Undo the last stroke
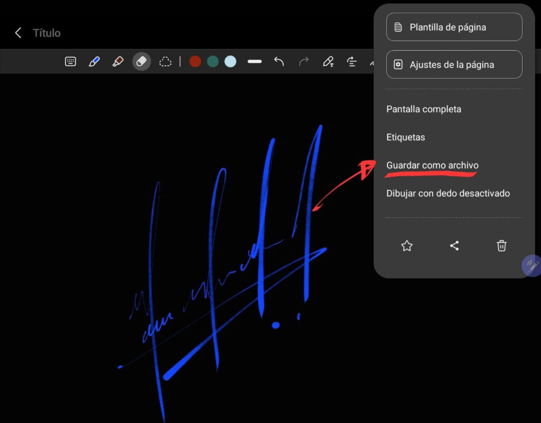 pyautogui.click(x=279, y=62)
